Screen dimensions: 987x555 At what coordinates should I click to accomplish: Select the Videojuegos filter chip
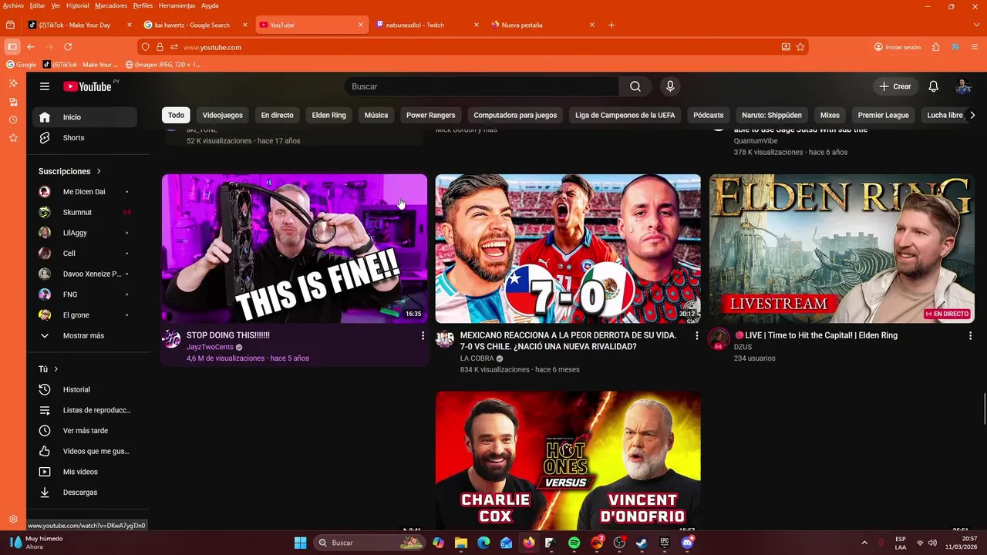[x=223, y=116]
